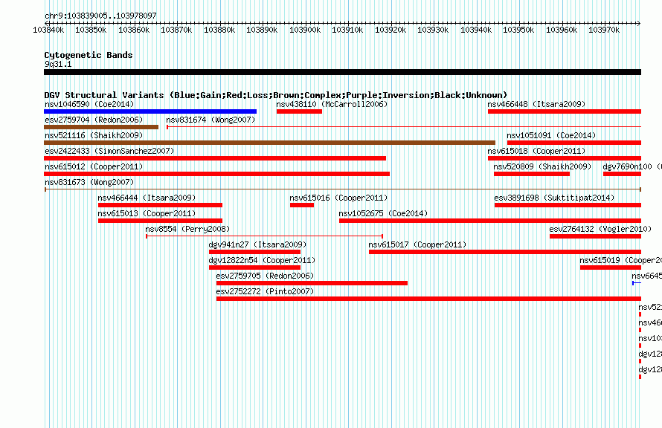
Task: Click the Cytogenetic Bands track title
Action: 89,55
